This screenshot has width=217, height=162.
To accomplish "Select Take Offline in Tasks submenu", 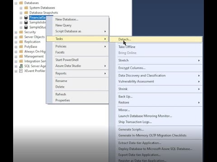I will tap(156, 47).
